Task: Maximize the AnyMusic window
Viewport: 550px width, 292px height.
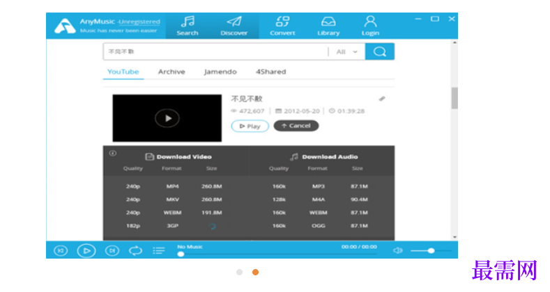Action: [435, 19]
